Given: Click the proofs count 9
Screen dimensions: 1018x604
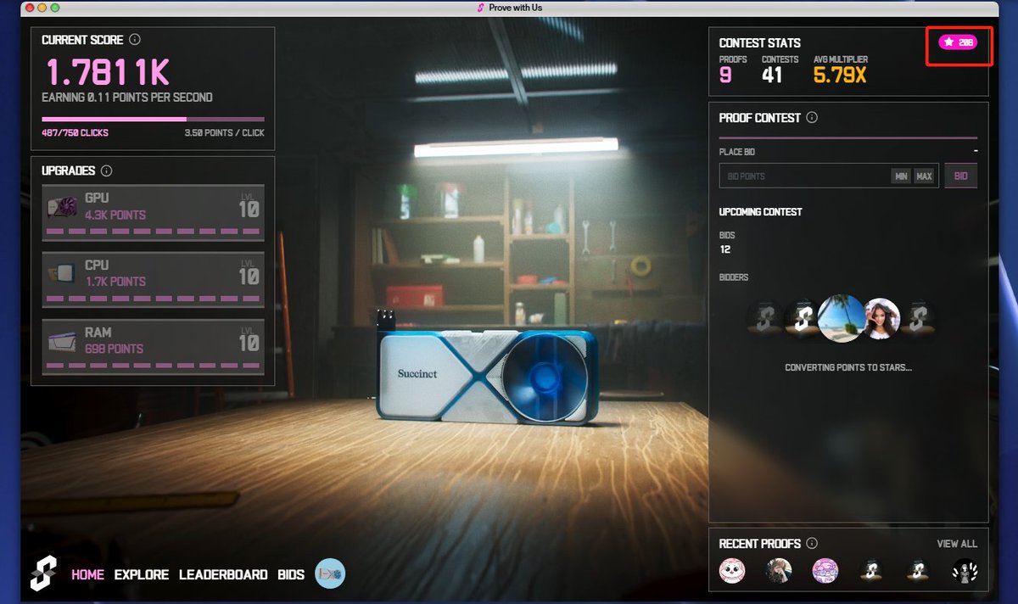Looking at the screenshot, I should coord(725,75).
